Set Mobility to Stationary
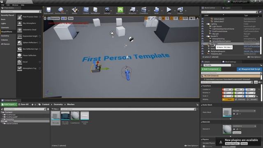 tap(240, 99)
